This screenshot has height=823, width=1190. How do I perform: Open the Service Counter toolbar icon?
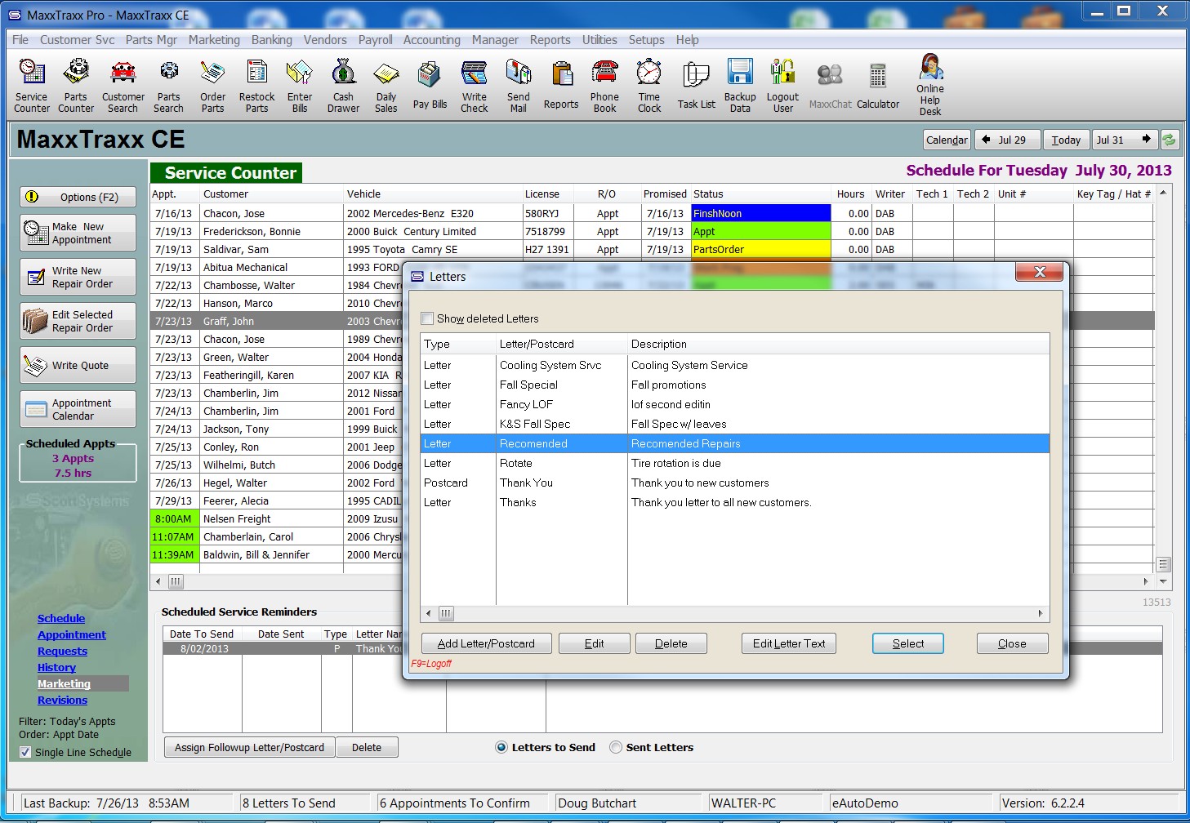pos(32,86)
